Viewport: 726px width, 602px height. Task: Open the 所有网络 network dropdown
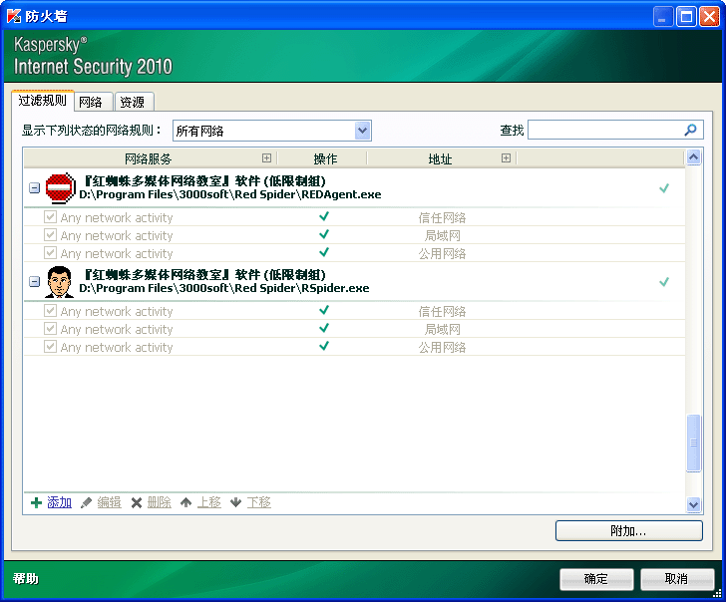(363, 131)
